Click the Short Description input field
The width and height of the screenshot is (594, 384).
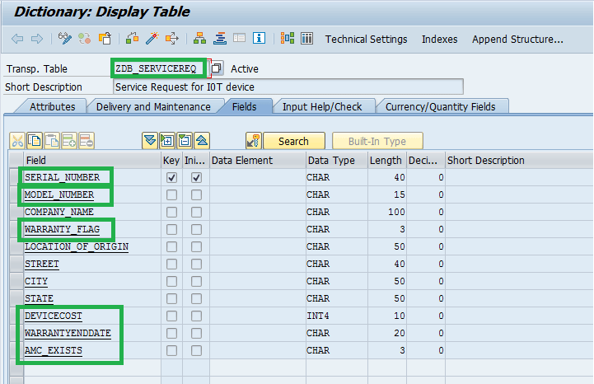coord(288,87)
